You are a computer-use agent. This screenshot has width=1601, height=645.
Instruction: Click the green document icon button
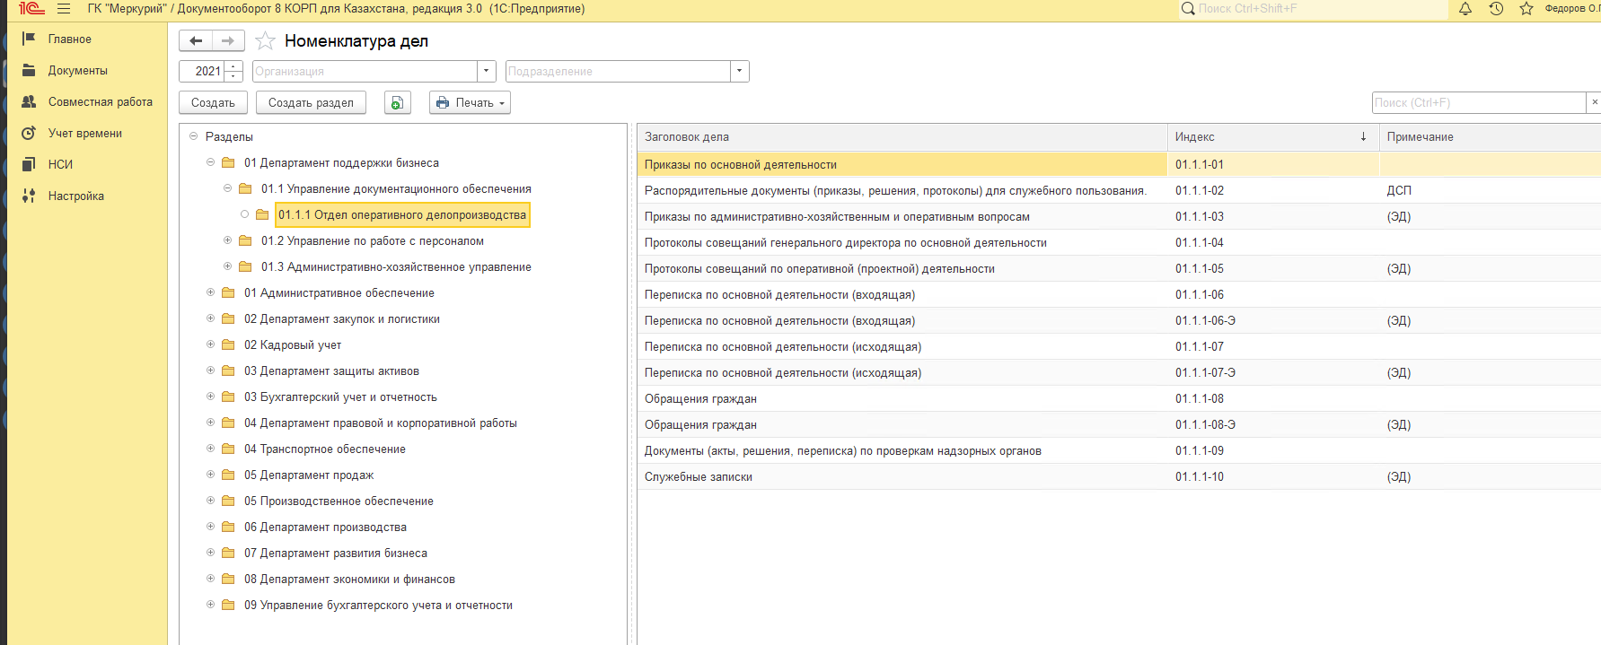397,103
